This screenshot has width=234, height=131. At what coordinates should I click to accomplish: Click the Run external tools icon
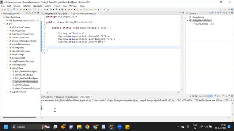pyautogui.click(x=62, y=9)
